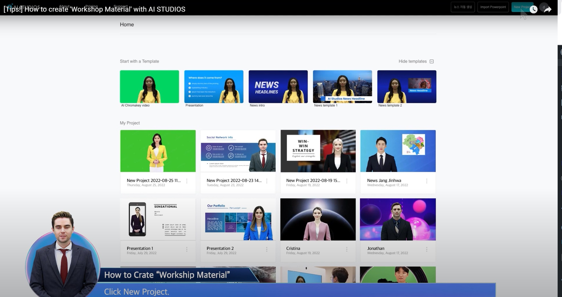Click the 'News Jang Jinhwa' project title
Viewport: 562px width, 297px height.
384,180
